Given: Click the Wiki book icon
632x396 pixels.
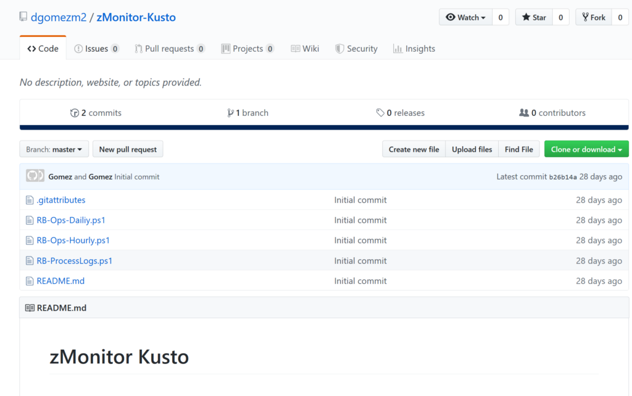Looking at the screenshot, I should click(296, 49).
